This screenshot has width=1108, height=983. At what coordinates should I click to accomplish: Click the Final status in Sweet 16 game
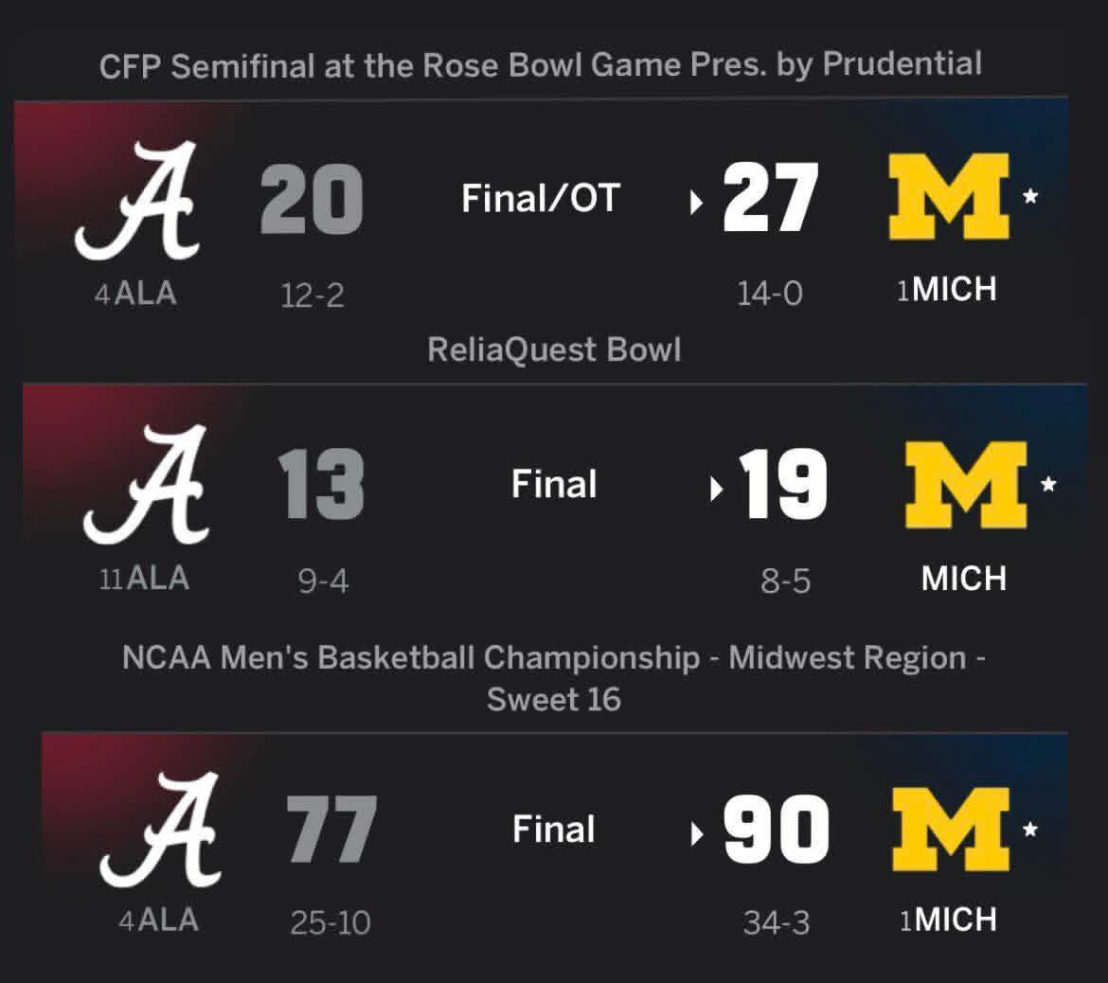point(554,830)
